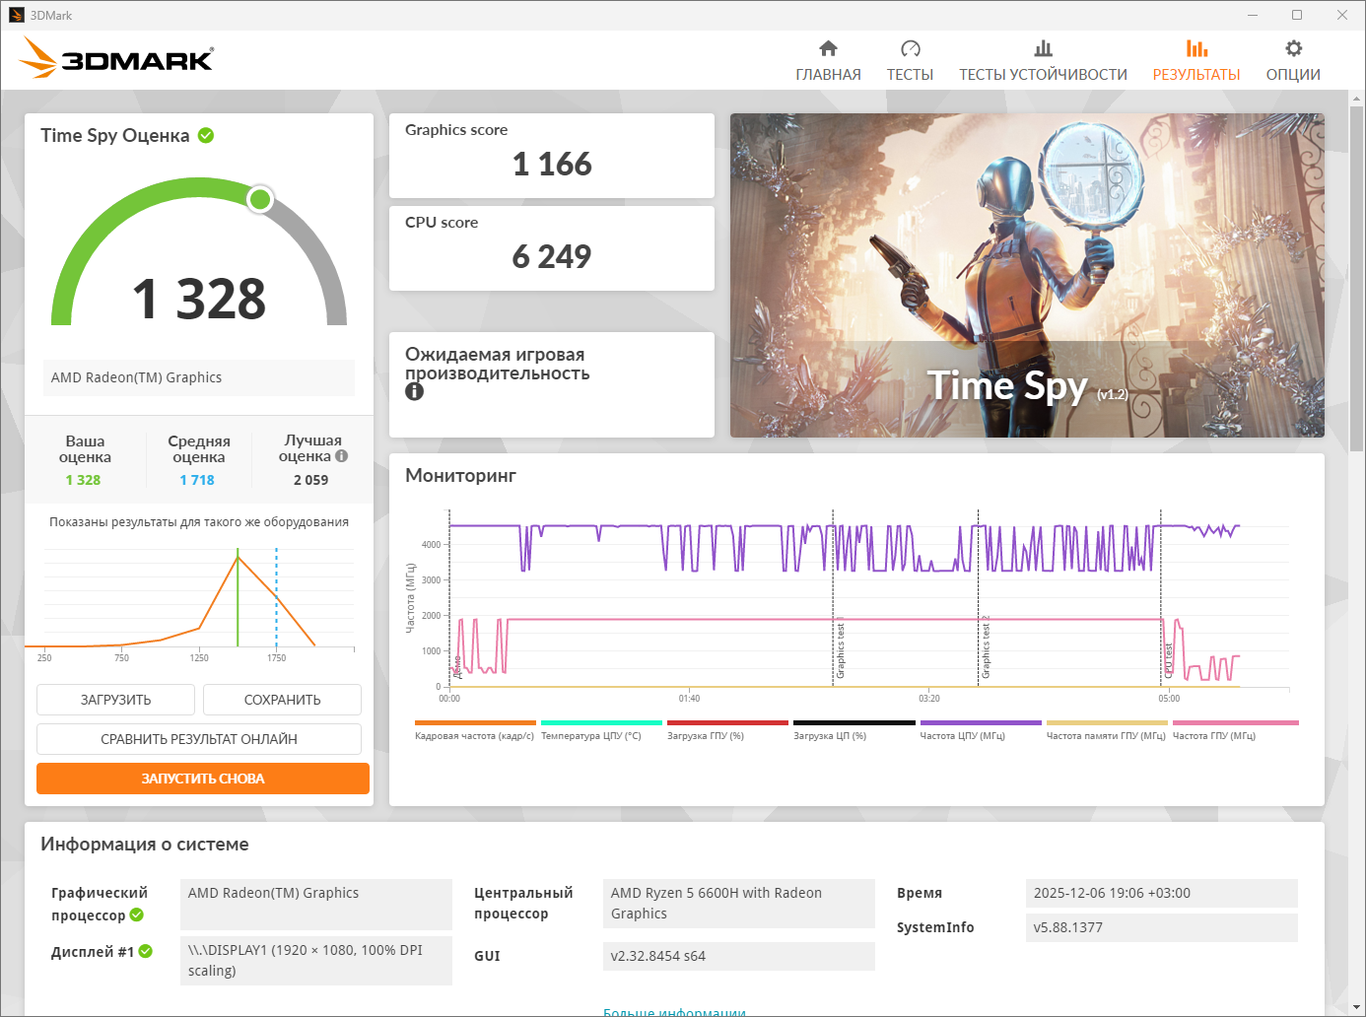Click the Graphics test 2 marker in chart
The width and height of the screenshot is (1366, 1017).
[x=986, y=647]
